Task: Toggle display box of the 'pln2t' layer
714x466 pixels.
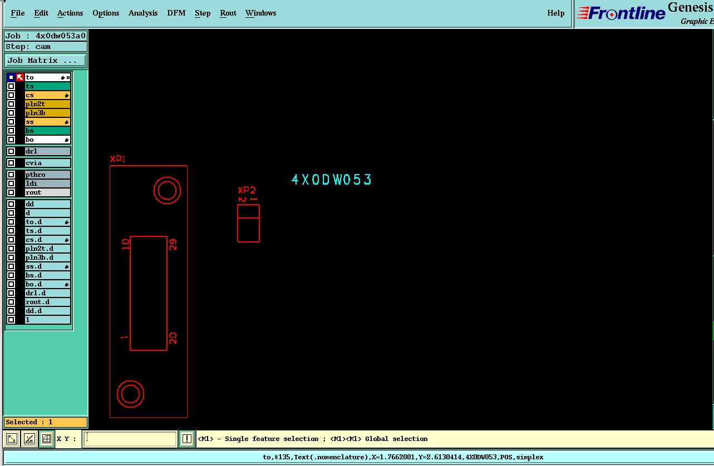Action: point(11,104)
